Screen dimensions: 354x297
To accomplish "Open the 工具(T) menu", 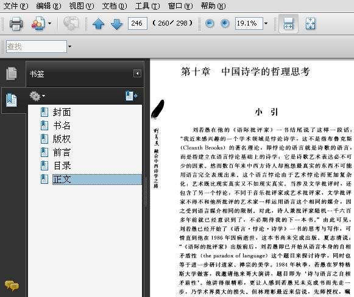I will [x=147, y=6].
